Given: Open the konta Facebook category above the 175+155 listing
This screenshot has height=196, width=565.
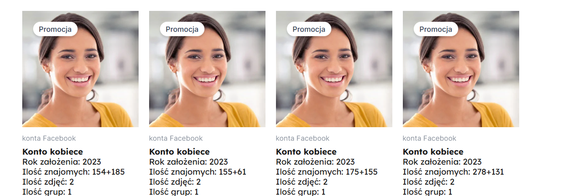Looking at the screenshot, I should coord(303,139).
